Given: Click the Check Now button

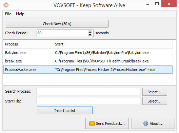Looking at the screenshot, I should (x=57, y=24).
